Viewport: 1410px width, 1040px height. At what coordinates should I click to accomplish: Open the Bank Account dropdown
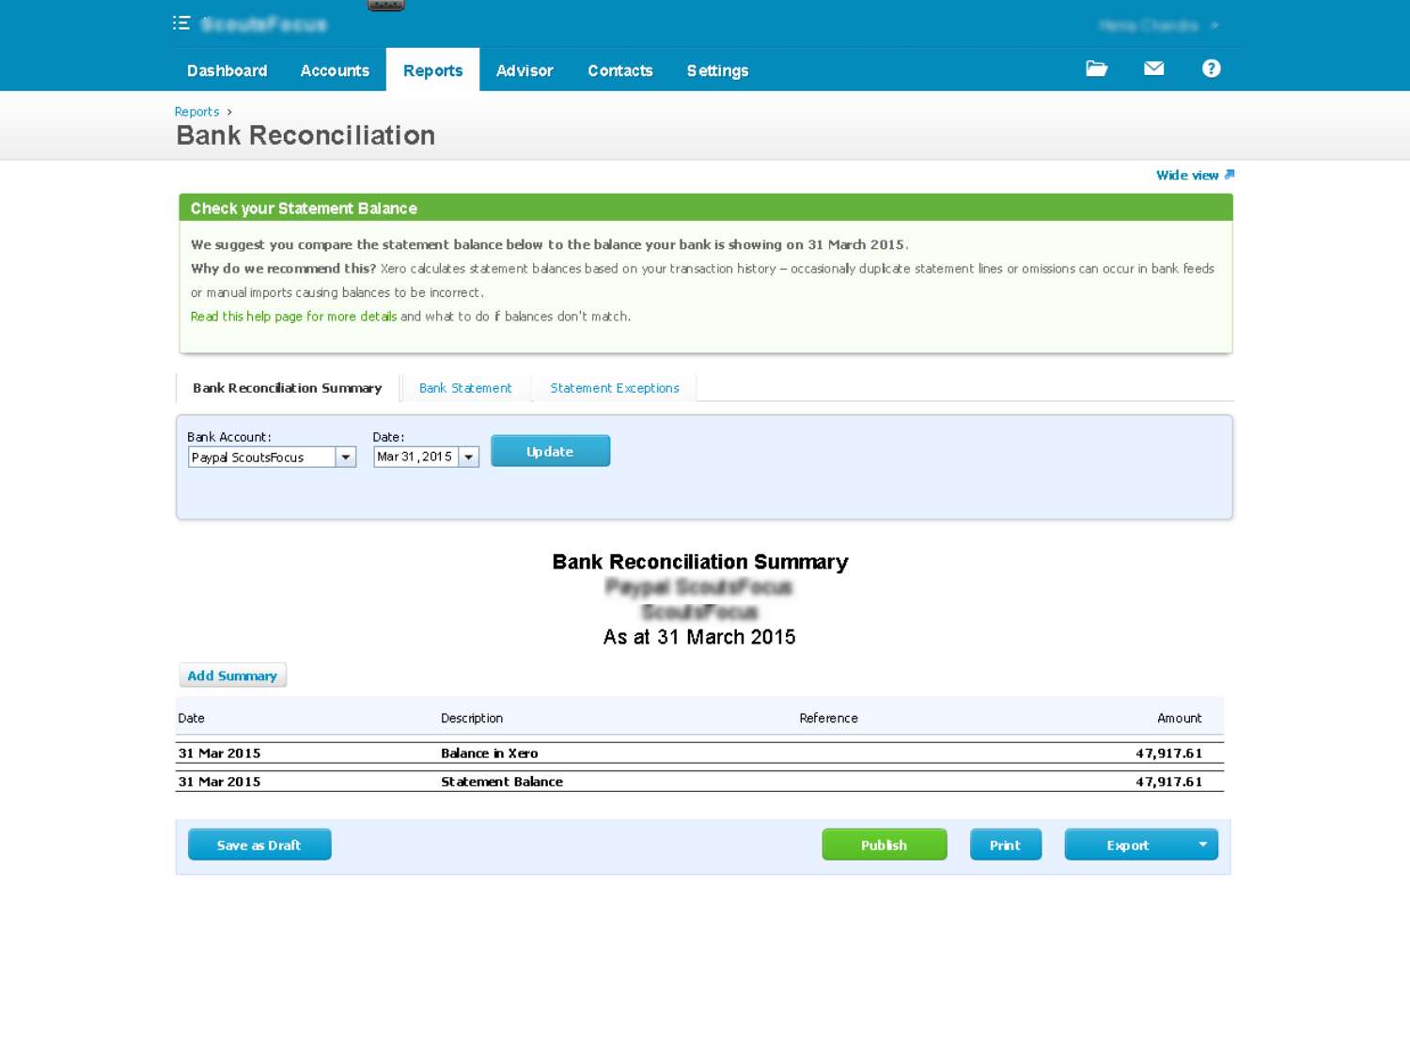(x=346, y=457)
